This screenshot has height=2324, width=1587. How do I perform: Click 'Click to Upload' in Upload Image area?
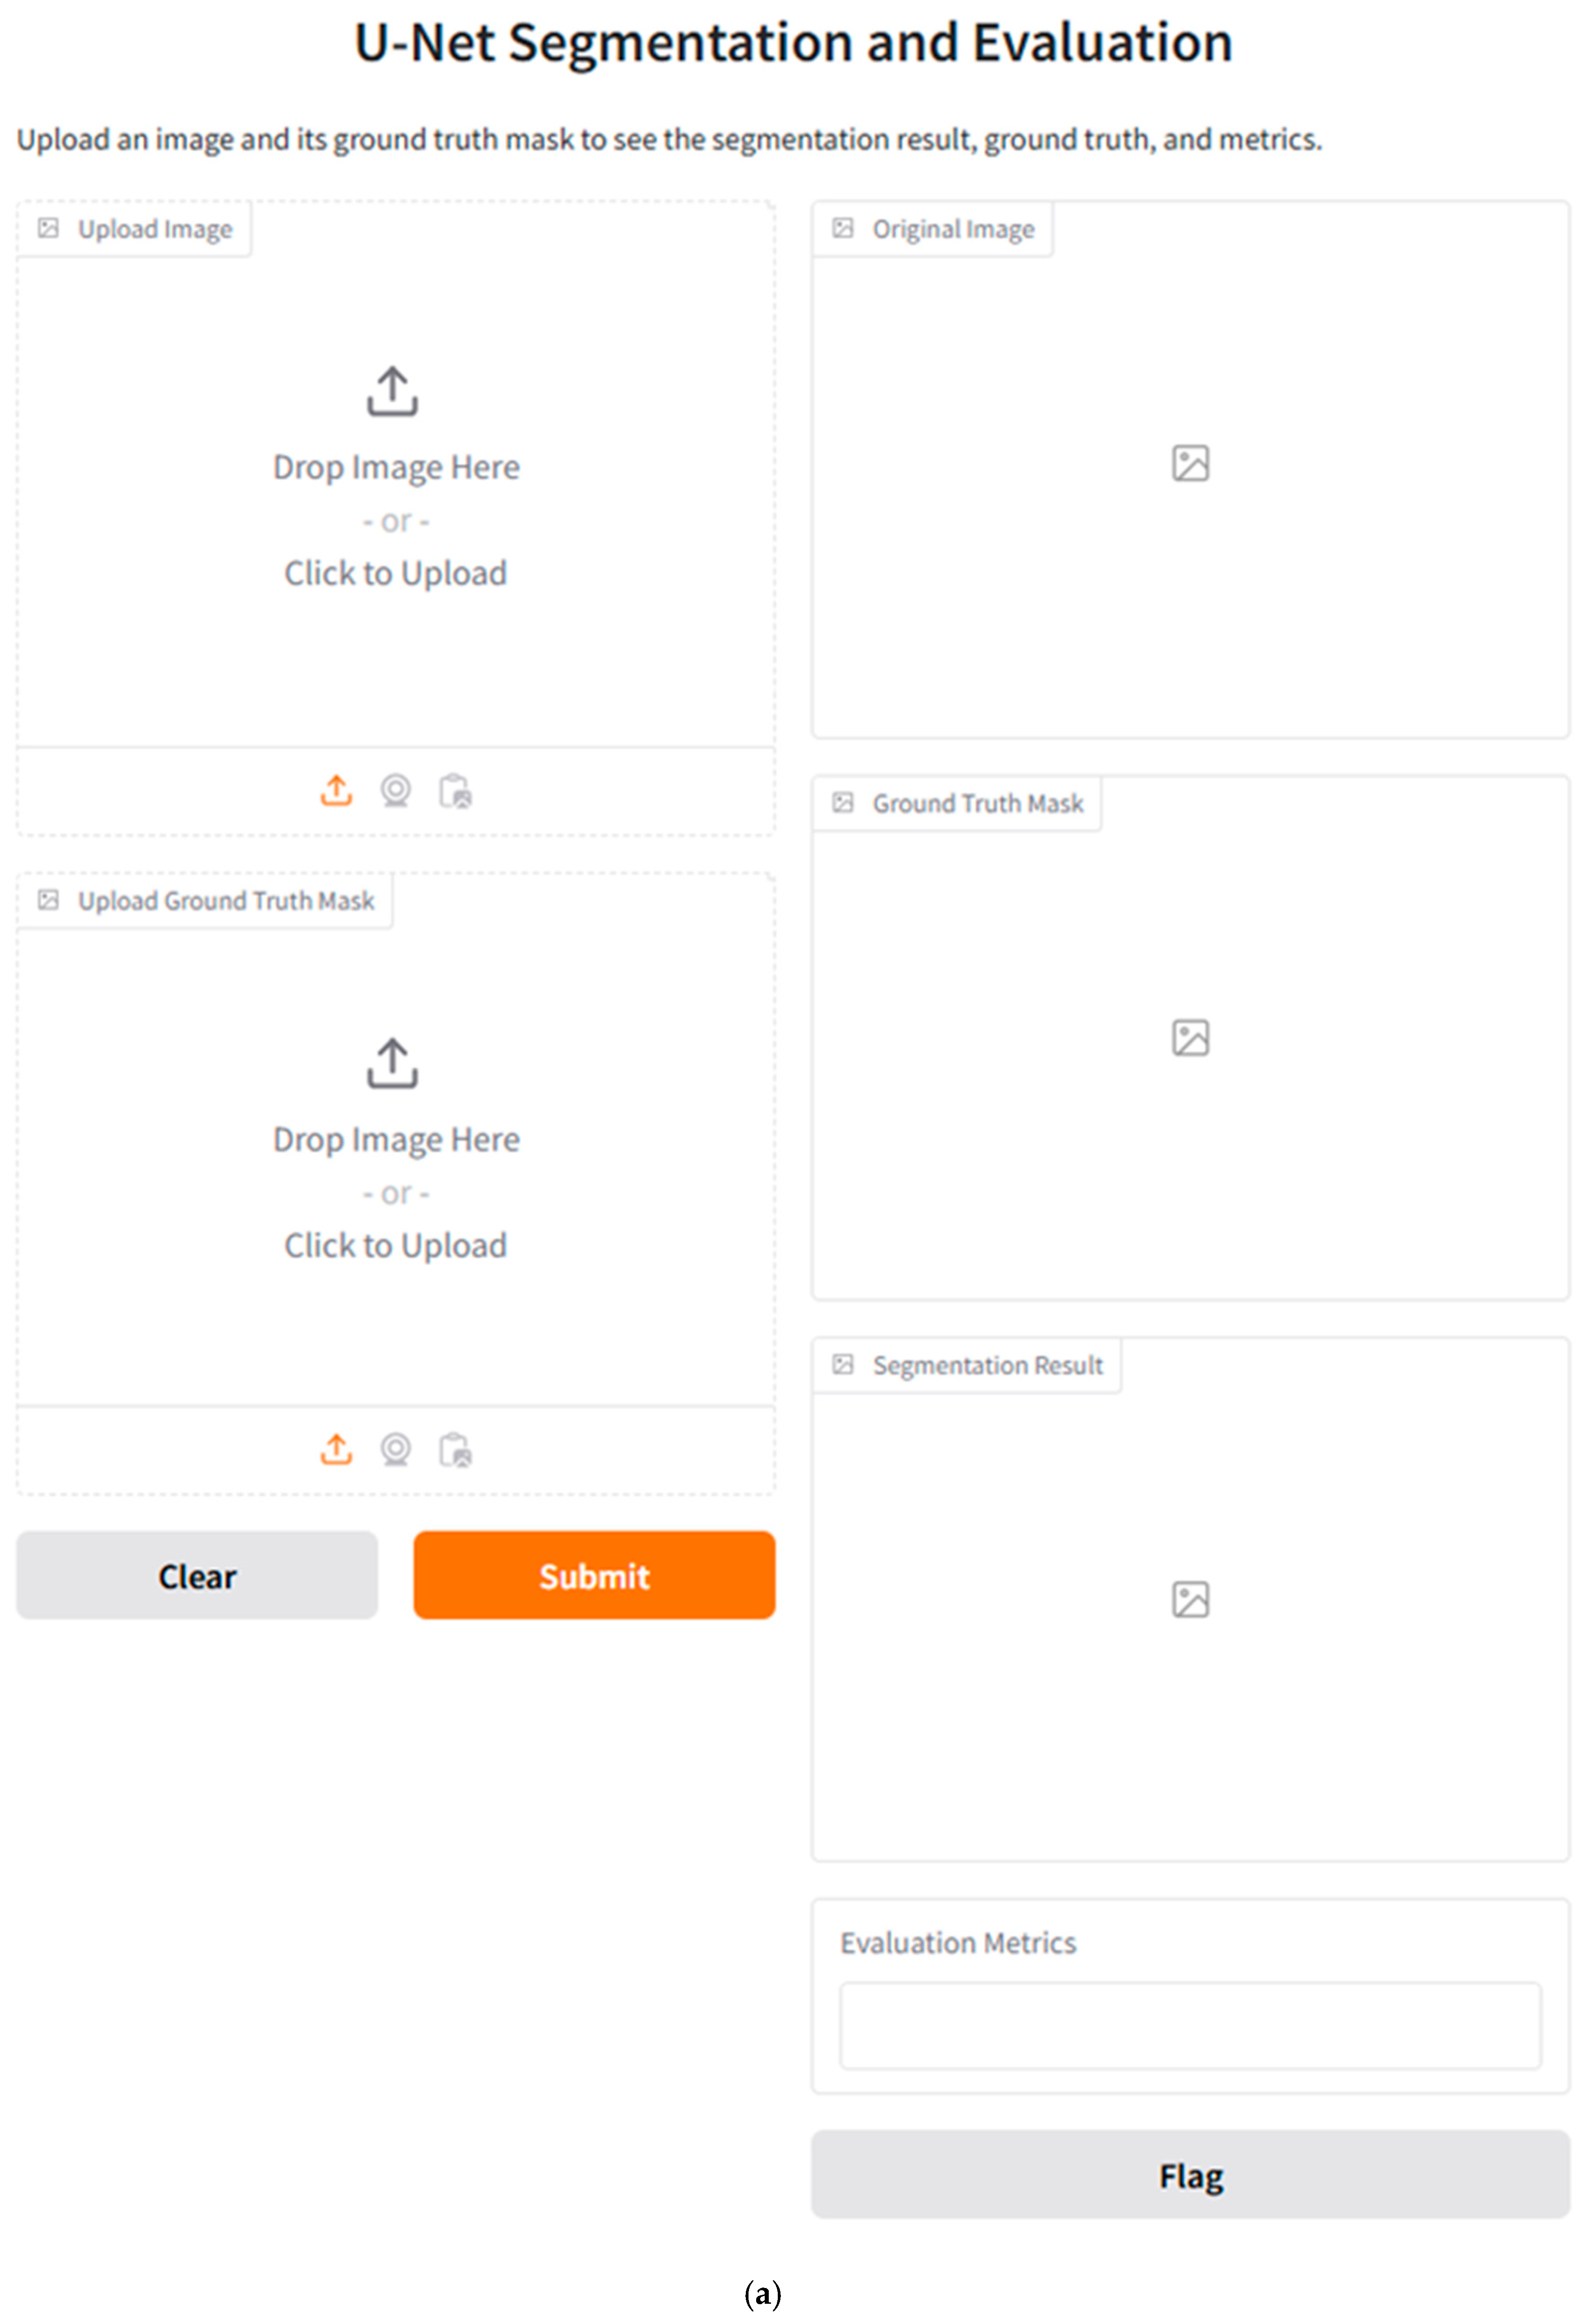click(x=396, y=573)
